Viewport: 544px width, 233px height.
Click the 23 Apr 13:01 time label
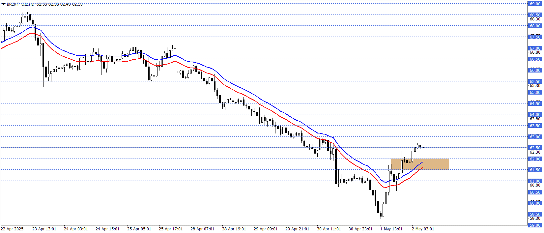(44, 229)
